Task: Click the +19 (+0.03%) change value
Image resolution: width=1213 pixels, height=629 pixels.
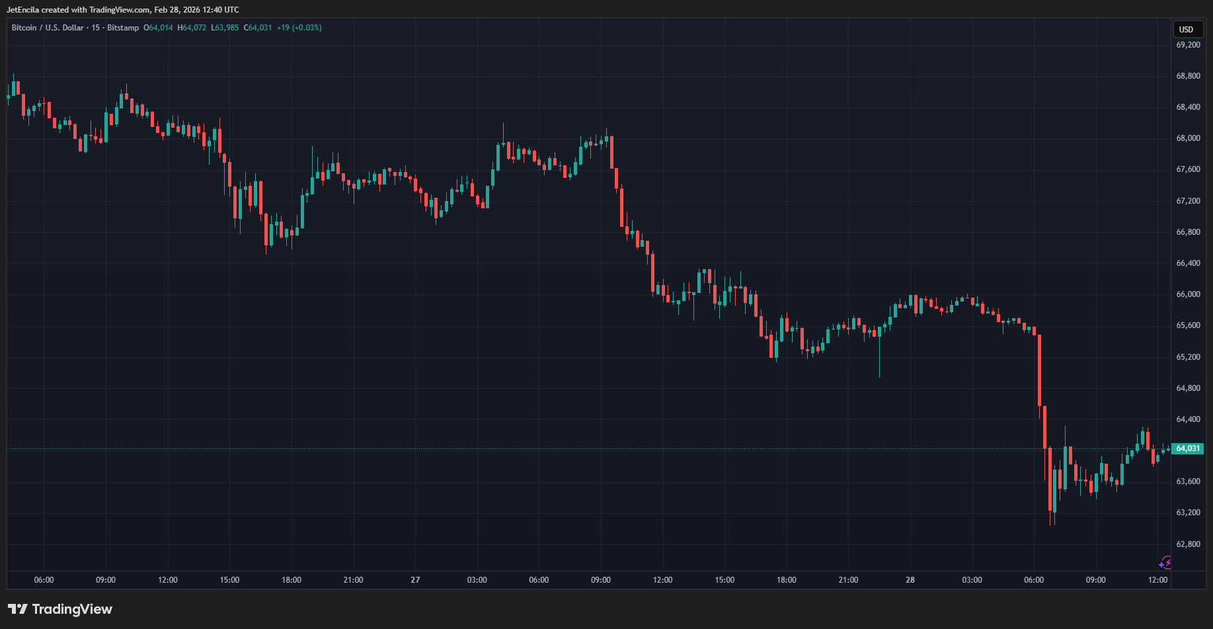Action: 299,28
